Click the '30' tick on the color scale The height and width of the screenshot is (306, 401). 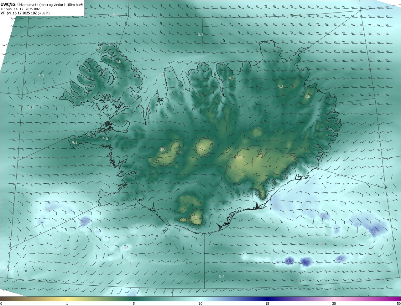point(334,304)
